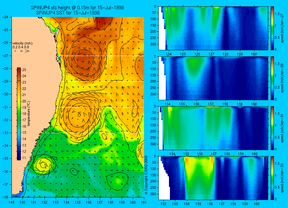Click the 'speed (m/s) lat=-33' axis label

tap(283, 178)
